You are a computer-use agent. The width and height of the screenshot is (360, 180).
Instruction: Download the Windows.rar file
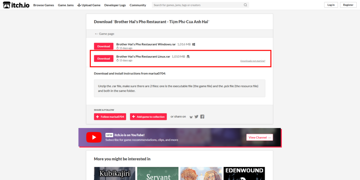point(103,46)
